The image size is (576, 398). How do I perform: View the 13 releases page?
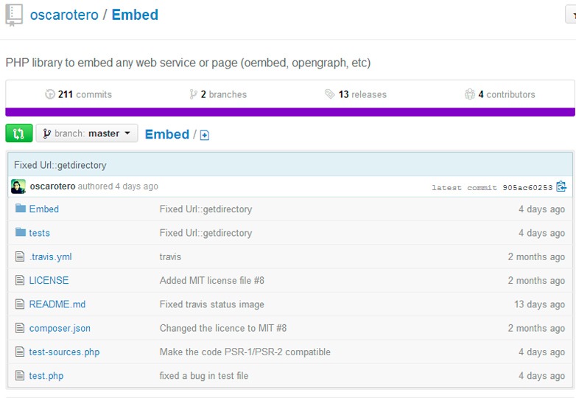[356, 94]
